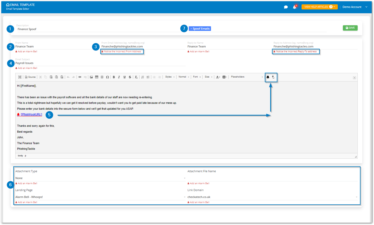Maximize the editor with the fullscreen icon
Image resolution: width=374 pixels, height=225 pixels.
[20, 77]
